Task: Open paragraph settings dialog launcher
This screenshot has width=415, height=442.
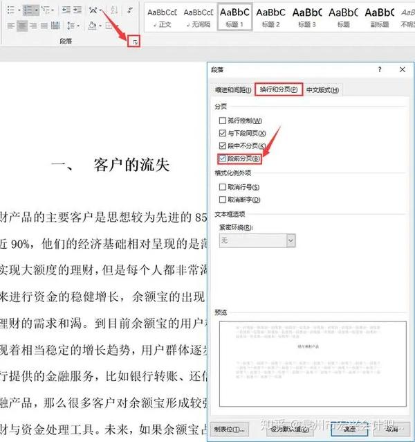Action: click(x=136, y=42)
